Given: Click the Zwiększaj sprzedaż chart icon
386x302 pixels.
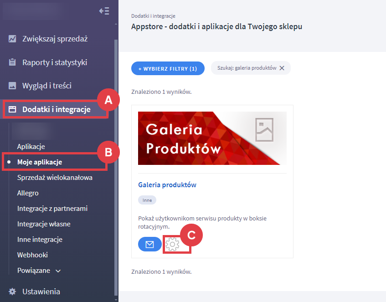Looking at the screenshot, I should (13, 39).
